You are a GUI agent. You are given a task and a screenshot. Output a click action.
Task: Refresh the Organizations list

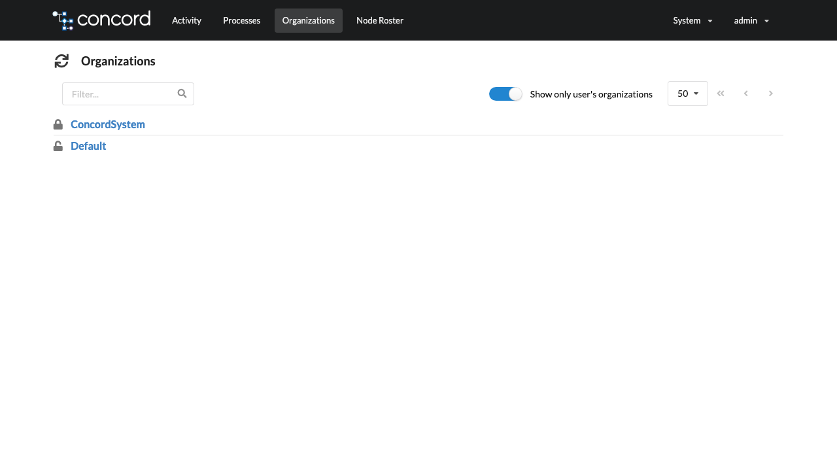61,61
